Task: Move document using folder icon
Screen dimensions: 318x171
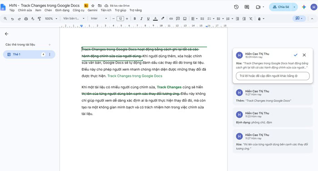Action: 99,6
